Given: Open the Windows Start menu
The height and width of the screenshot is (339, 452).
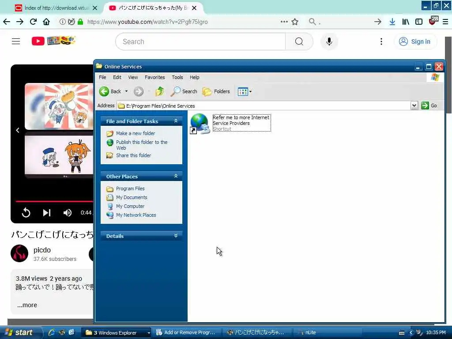Looking at the screenshot, I should [20, 333].
